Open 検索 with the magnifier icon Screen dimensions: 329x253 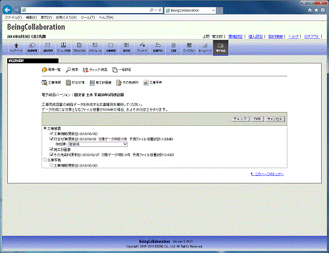click(x=72, y=70)
